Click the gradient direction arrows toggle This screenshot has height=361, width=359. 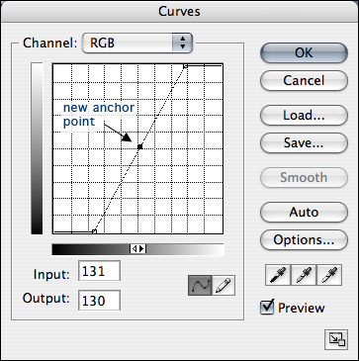[137, 249]
